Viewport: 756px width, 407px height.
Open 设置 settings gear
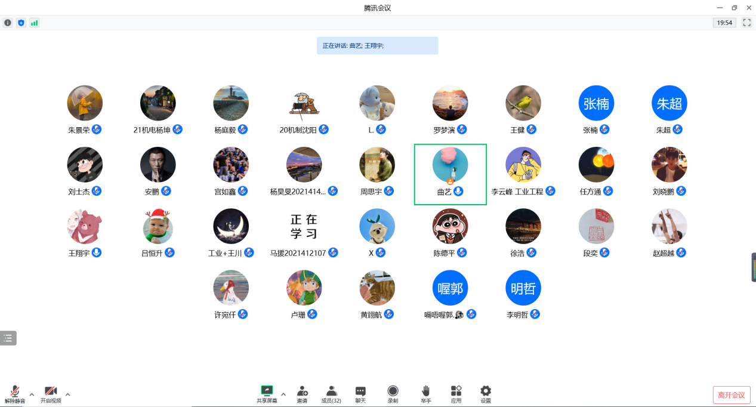(x=486, y=393)
